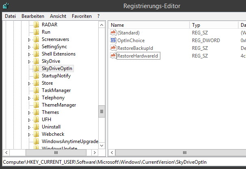Click the tree pane horizontal scrollbar thumb

point(56,152)
